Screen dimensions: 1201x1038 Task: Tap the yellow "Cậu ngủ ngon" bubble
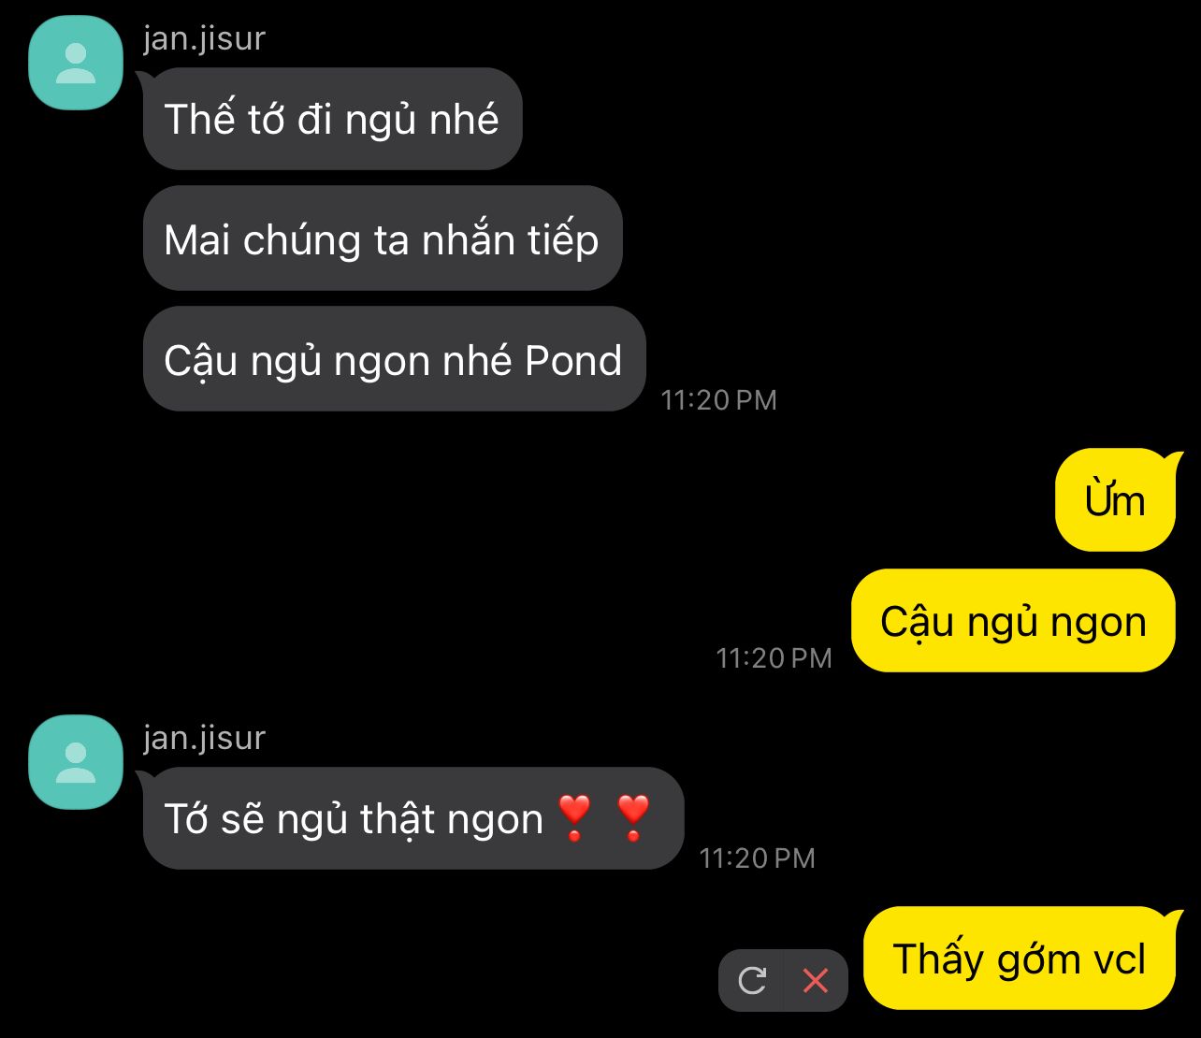point(1014,621)
